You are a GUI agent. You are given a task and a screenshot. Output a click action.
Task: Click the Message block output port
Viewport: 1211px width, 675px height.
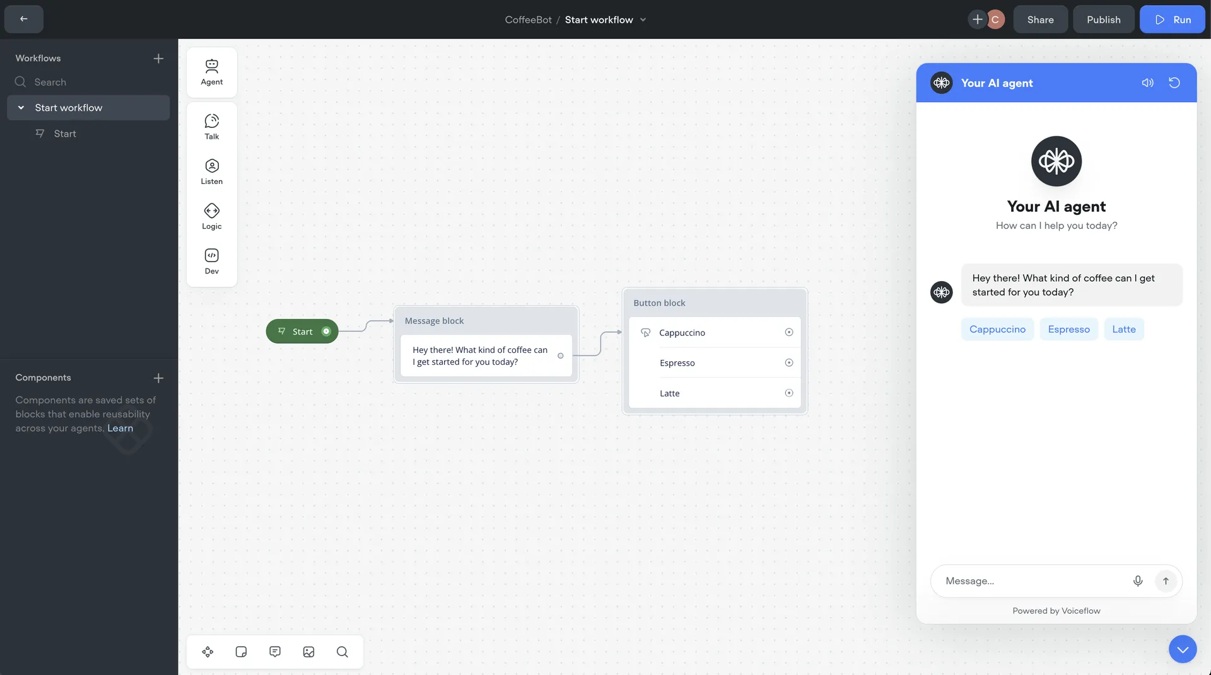tap(560, 356)
